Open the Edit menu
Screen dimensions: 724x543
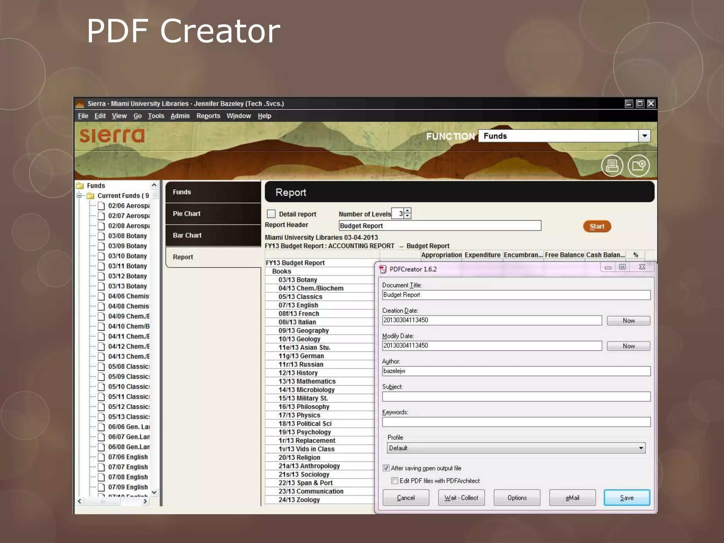point(100,116)
